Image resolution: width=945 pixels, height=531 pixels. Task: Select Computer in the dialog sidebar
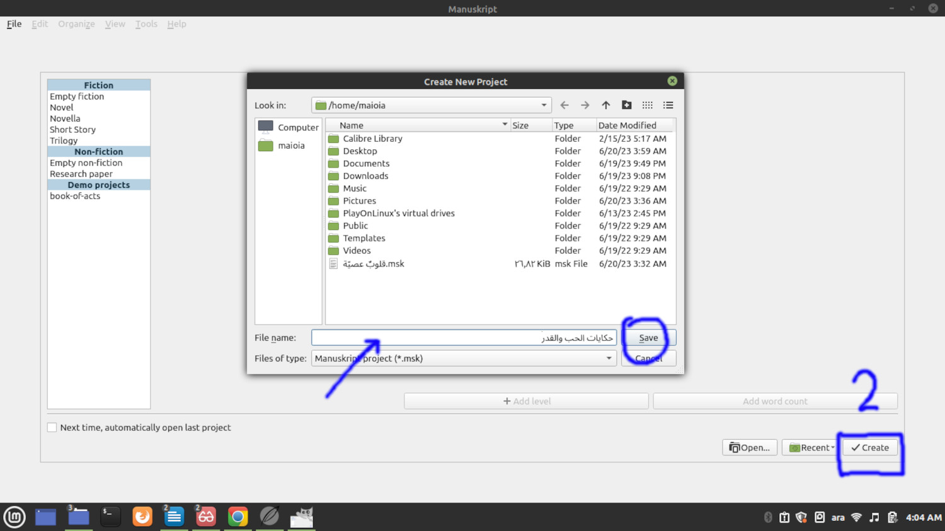[289, 127]
